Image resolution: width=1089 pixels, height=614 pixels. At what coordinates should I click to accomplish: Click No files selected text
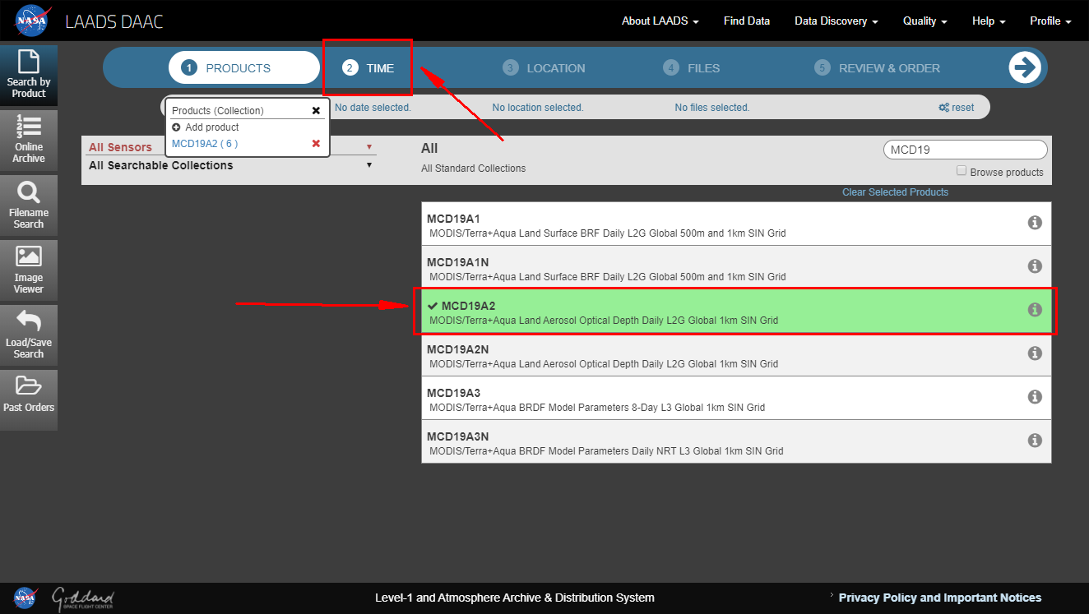tap(712, 108)
